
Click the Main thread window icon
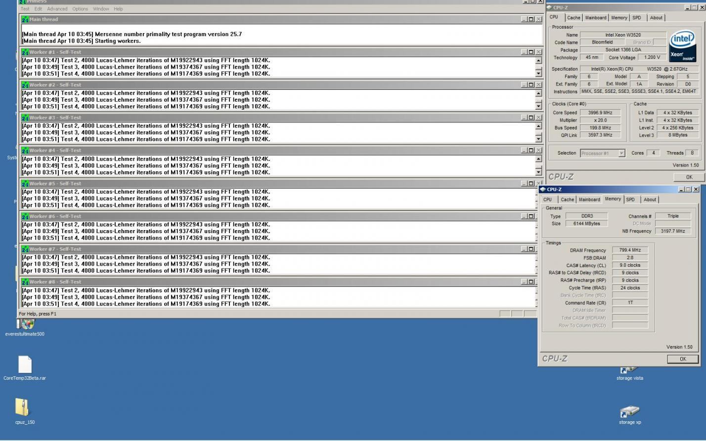(x=25, y=19)
